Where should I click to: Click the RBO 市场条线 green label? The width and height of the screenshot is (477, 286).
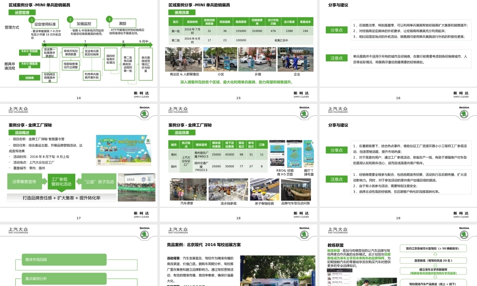coord(30,52)
